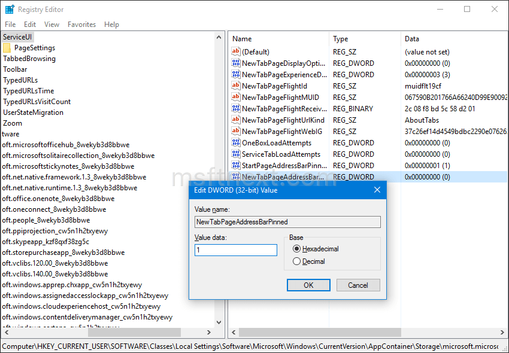The height and width of the screenshot is (353, 509).
Task: Click the Registry Editor icon in title bar
Action: pos(10,9)
